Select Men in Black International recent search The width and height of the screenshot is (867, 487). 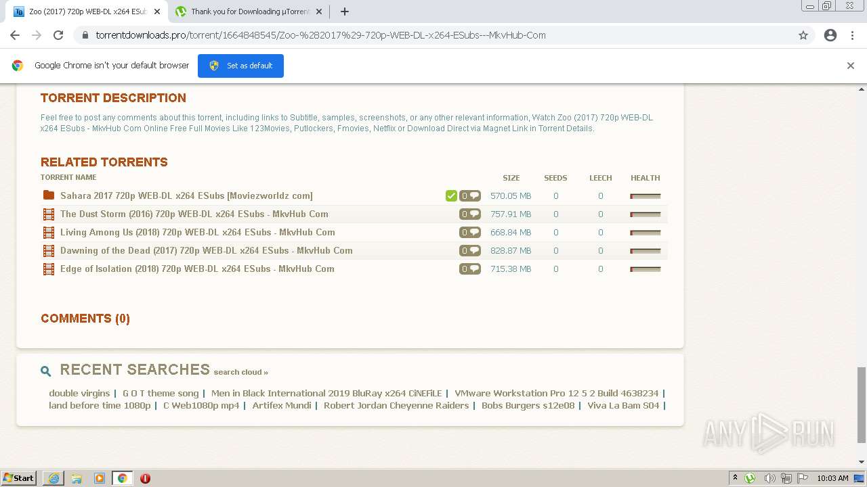point(326,393)
